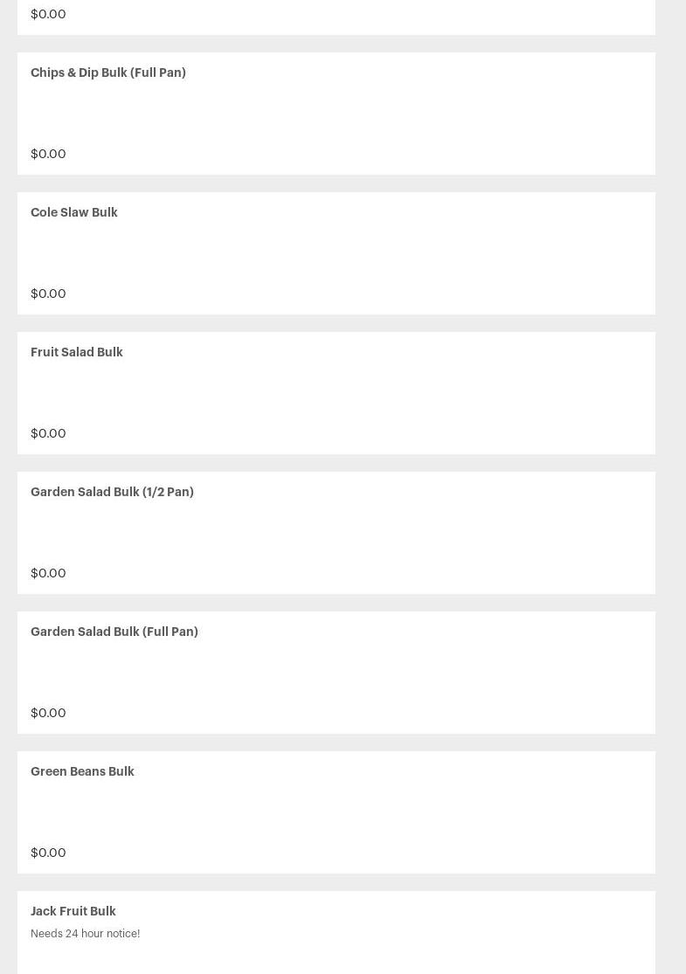Choose Garden Salad Bulk (1/2 Pan)
686x974 pixels.
click(112, 492)
